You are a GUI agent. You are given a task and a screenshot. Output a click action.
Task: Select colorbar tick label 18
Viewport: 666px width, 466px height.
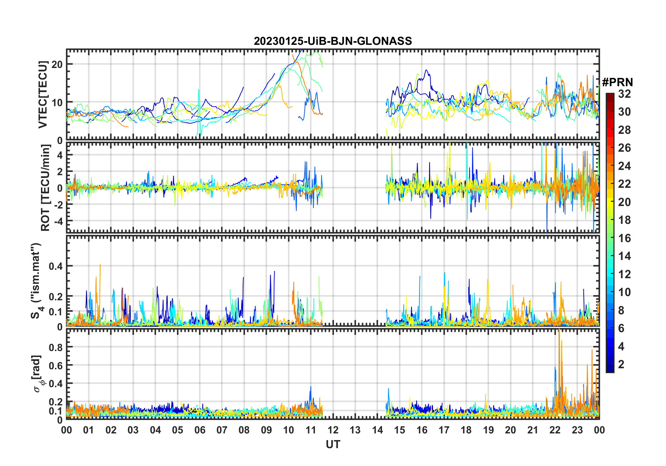point(624,220)
